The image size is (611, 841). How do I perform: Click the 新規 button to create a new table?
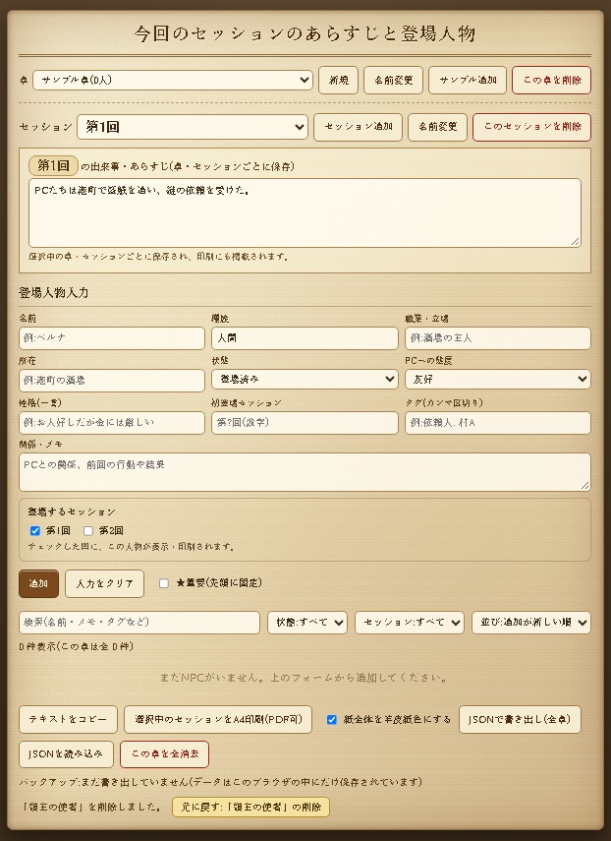(x=338, y=81)
